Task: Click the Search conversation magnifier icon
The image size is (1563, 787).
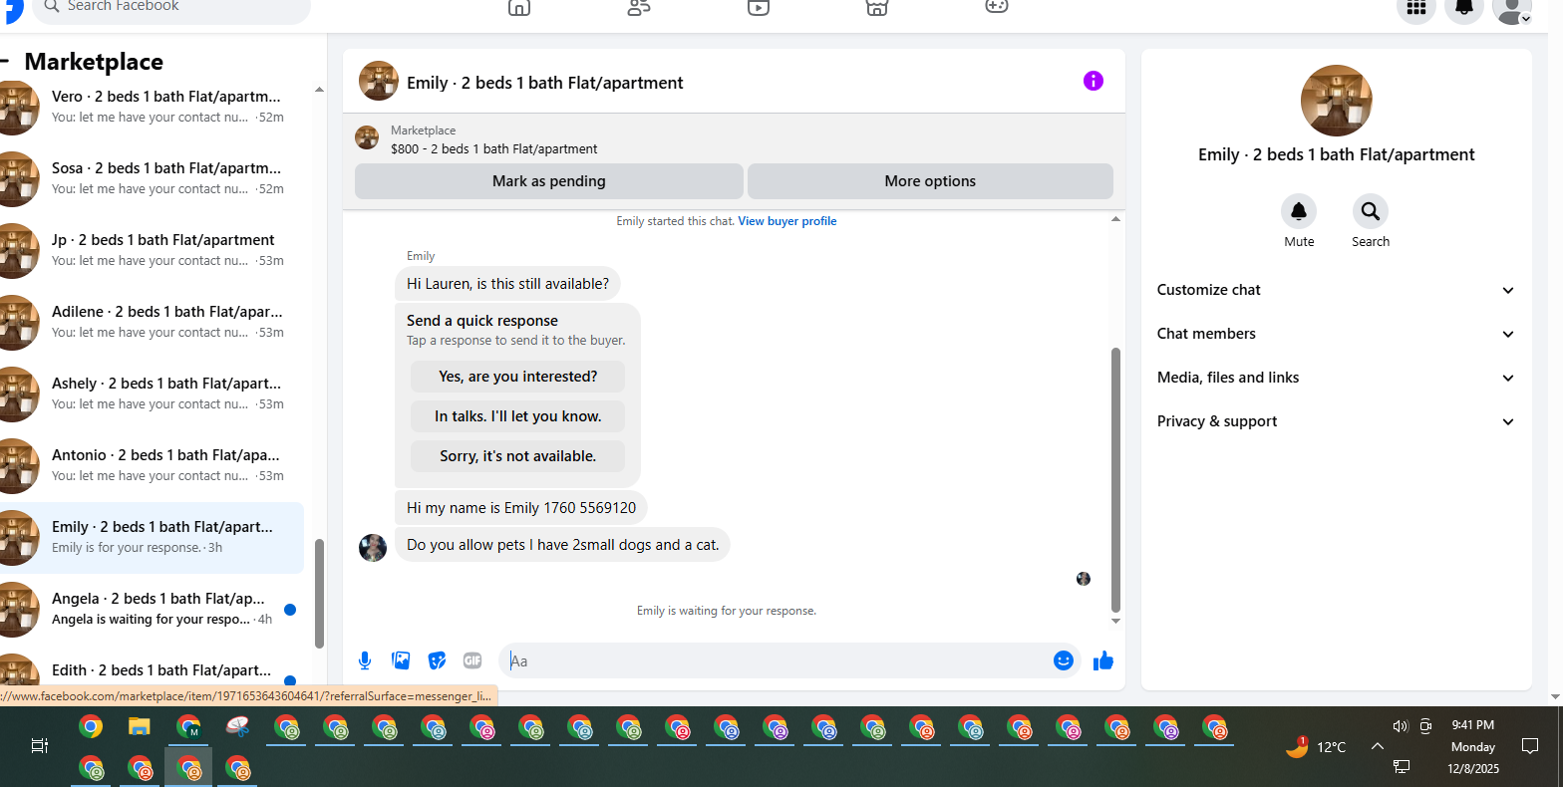Action: [x=1371, y=211]
